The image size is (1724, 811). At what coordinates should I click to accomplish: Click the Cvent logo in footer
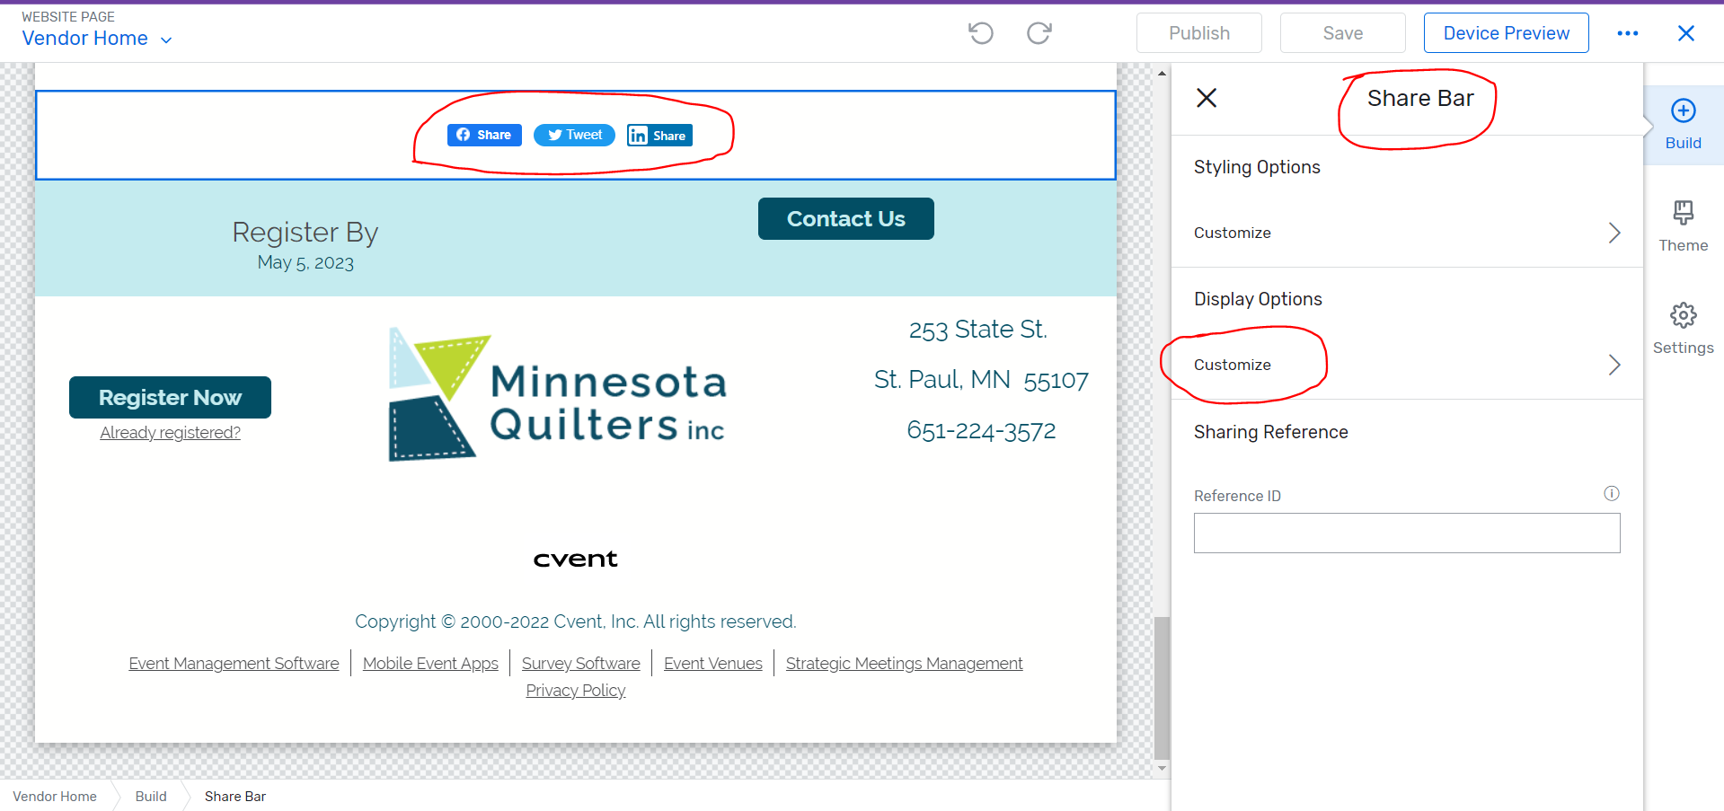coord(576,560)
